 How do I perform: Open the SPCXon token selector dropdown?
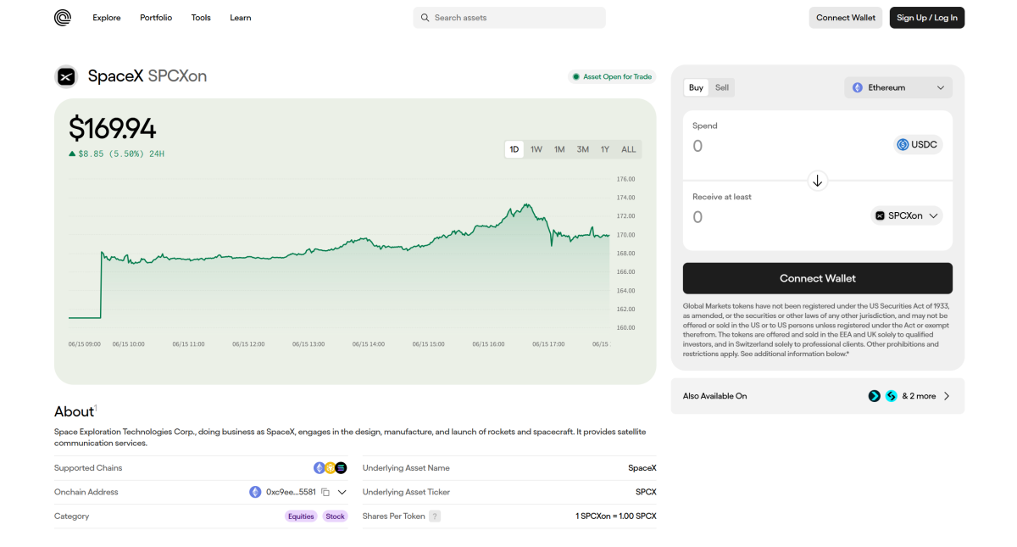[907, 215]
